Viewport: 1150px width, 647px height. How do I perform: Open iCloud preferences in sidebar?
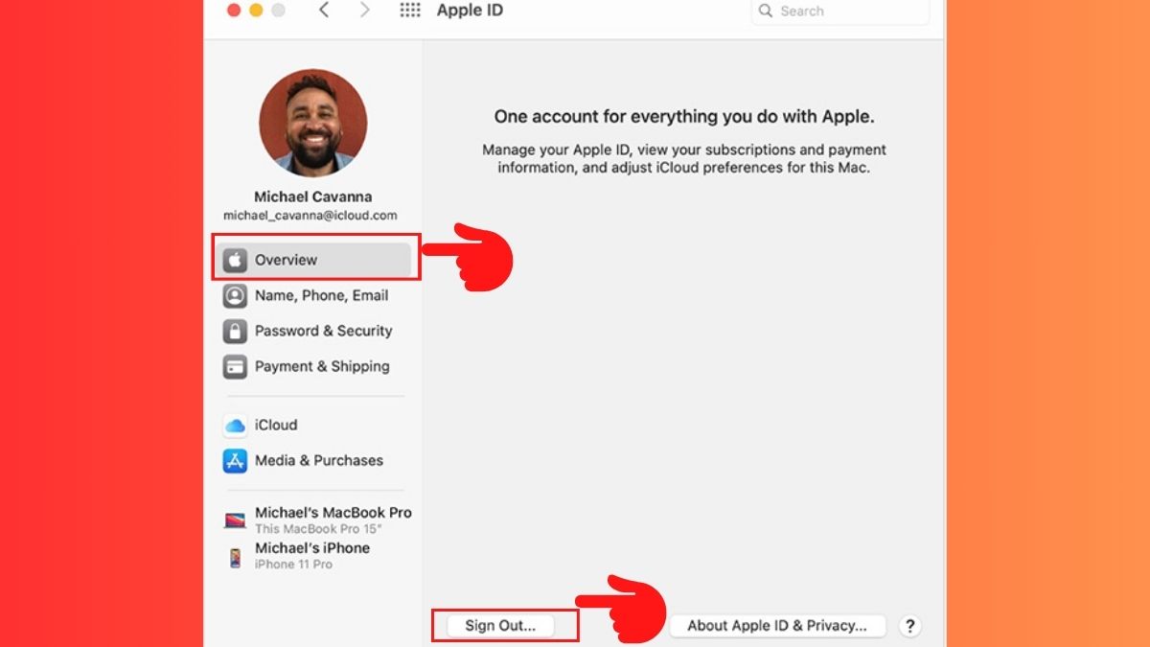pos(313,425)
